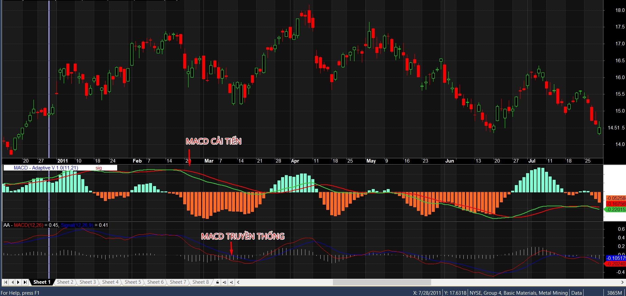The height and width of the screenshot is (296, 626).
Task: Click the 'Feb' month label on the date axis
Action: click(137, 161)
